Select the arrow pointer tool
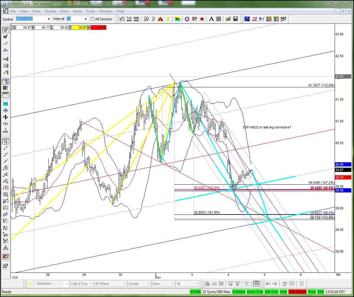The height and width of the screenshot is (297, 354). (6, 141)
